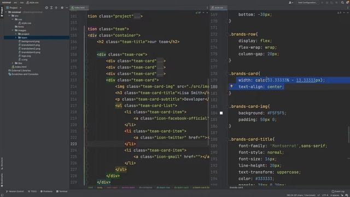This screenshot has height=197, width=350.
Task: Select External Libraries node
Action: pyautogui.click(x=20, y=71)
